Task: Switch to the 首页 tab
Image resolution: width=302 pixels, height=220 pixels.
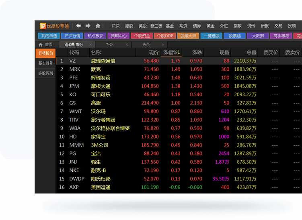Action: pos(46,45)
